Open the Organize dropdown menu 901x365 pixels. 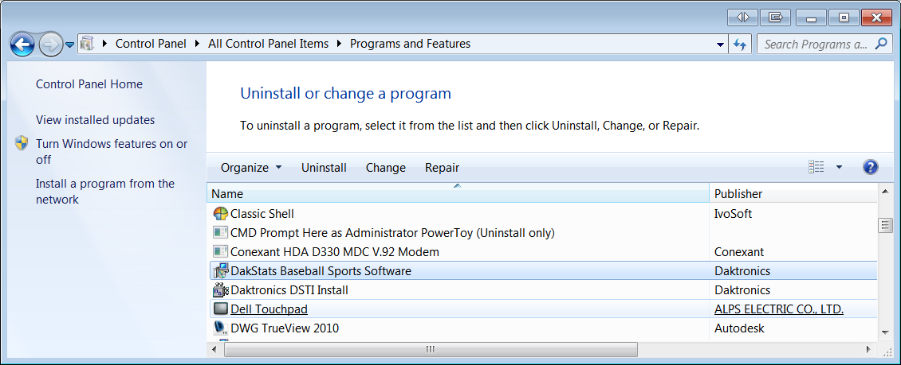pyautogui.click(x=251, y=168)
